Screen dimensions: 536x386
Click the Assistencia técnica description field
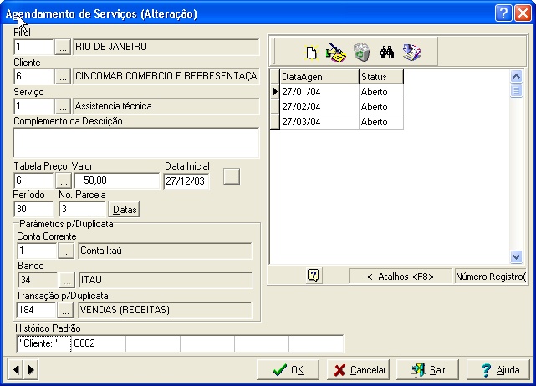pyautogui.click(x=166, y=106)
